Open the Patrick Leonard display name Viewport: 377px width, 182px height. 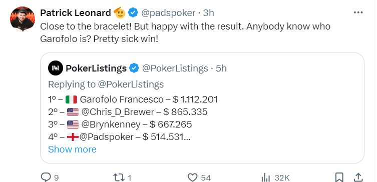pyautogui.click(x=76, y=12)
